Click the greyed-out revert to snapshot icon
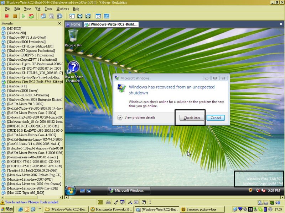Screen dimensions: 285x213 point(51,16)
